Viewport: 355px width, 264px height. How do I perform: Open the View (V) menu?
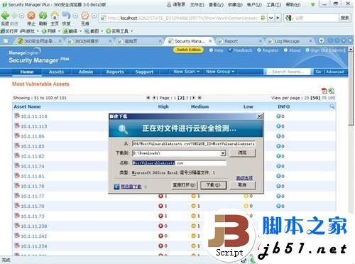tap(216, 4)
